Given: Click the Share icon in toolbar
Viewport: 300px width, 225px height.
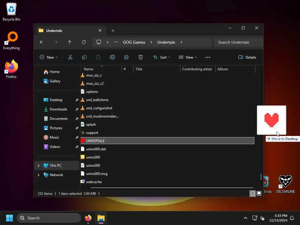Looking at the screenshot, I should [x=127, y=57].
